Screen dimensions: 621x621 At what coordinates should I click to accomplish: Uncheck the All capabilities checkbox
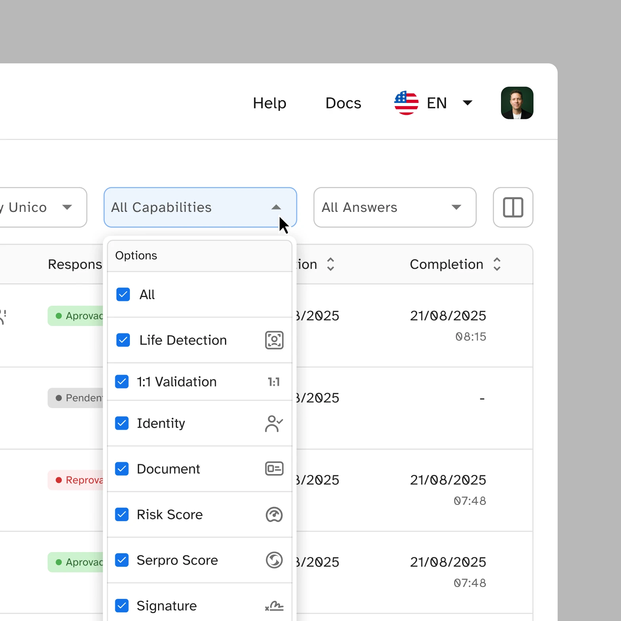[x=123, y=294]
